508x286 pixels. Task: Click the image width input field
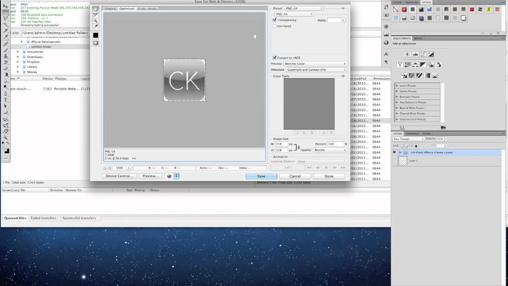[281, 144]
